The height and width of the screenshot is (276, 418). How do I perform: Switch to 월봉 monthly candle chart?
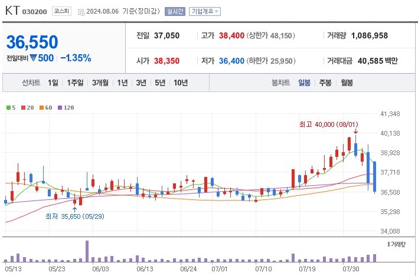(x=347, y=83)
